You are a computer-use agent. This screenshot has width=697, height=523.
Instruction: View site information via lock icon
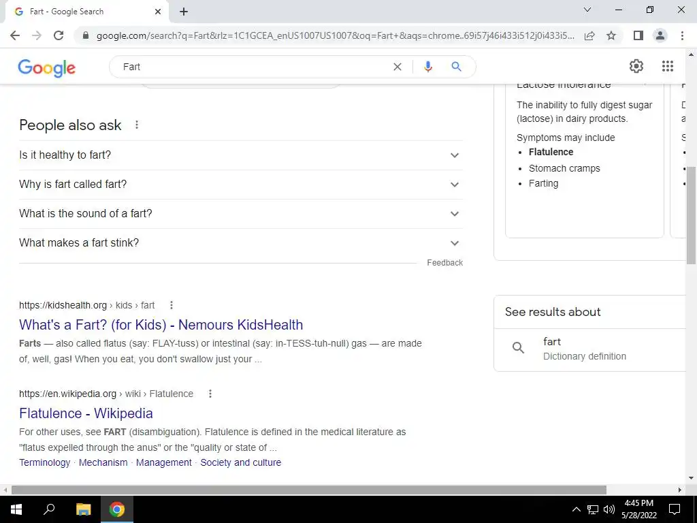pyautogui.click(x=86, y=35)
